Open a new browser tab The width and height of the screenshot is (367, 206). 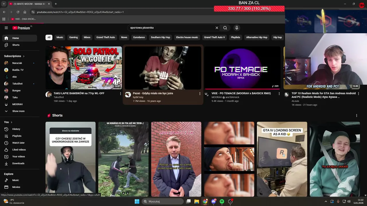(56, 4)
